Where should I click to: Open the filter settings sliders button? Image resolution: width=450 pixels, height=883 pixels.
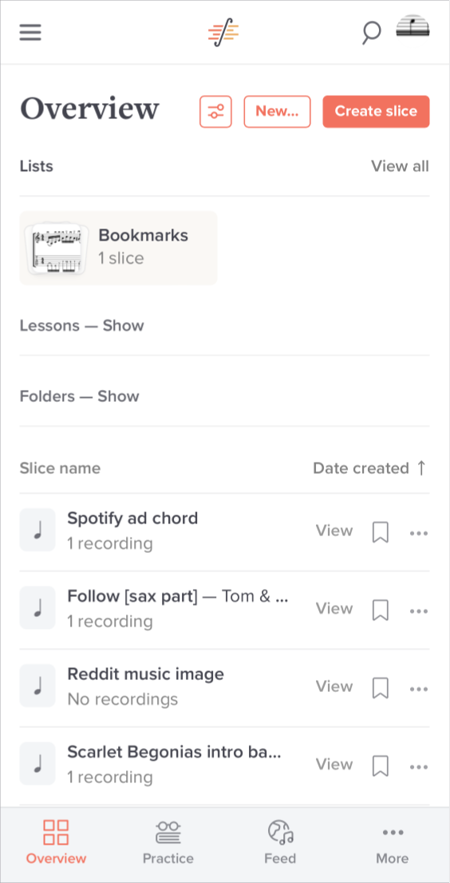(x=216, y=112)
